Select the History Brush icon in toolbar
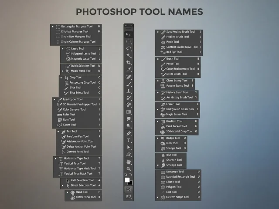279x209 pixels. coord(129,98)
